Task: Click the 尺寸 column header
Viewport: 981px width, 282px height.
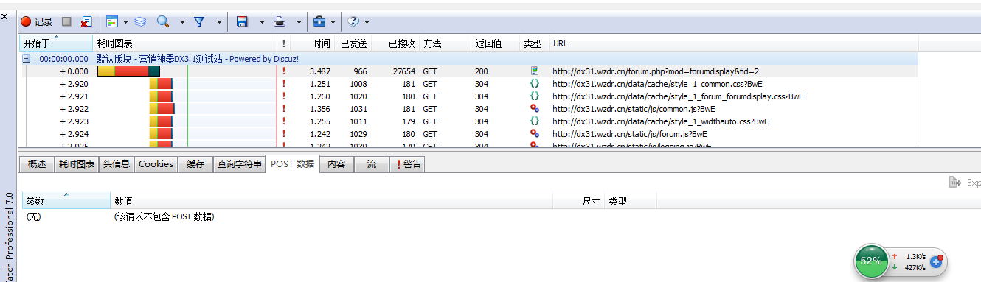Action: tap(579, 201)
